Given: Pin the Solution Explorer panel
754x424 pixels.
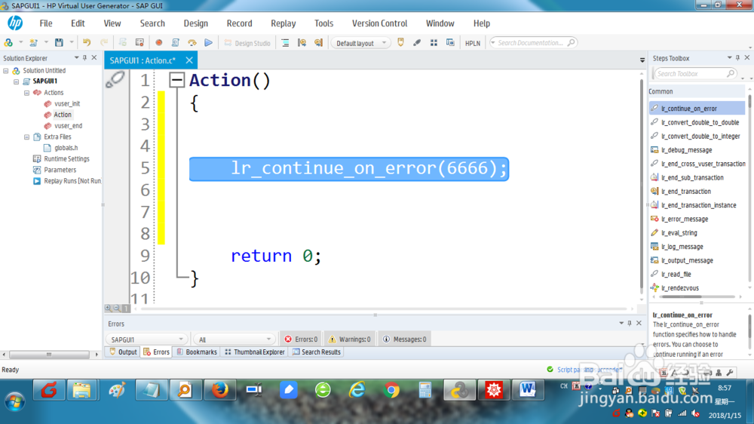Looking at the screenshot, I should (x=85, y=58).
